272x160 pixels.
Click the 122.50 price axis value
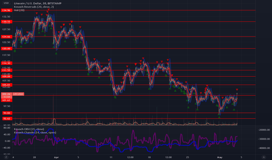click(6, 42)
